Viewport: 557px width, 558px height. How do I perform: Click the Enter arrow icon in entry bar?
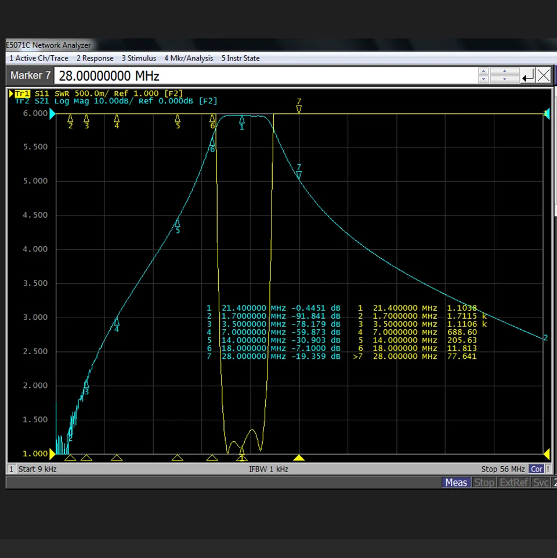click(528, 76)
